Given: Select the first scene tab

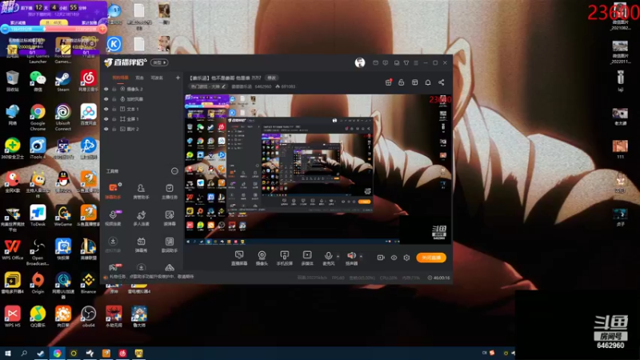Looking at the screenshot, I should tap(121, 78).
